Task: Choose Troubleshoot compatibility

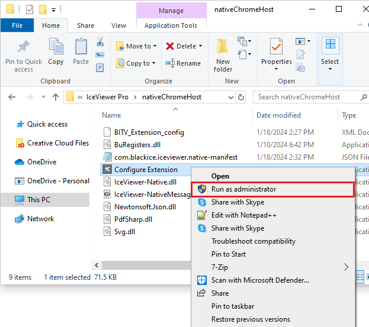Action: tap(272, 241)
